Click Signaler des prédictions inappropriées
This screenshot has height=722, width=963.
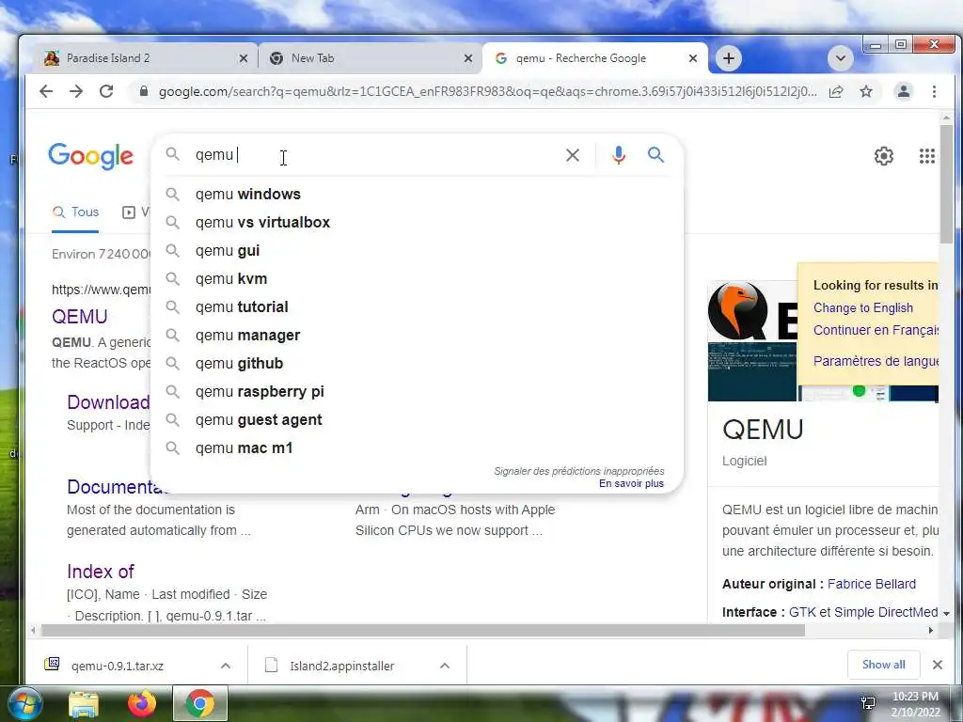tap(579, 471)
